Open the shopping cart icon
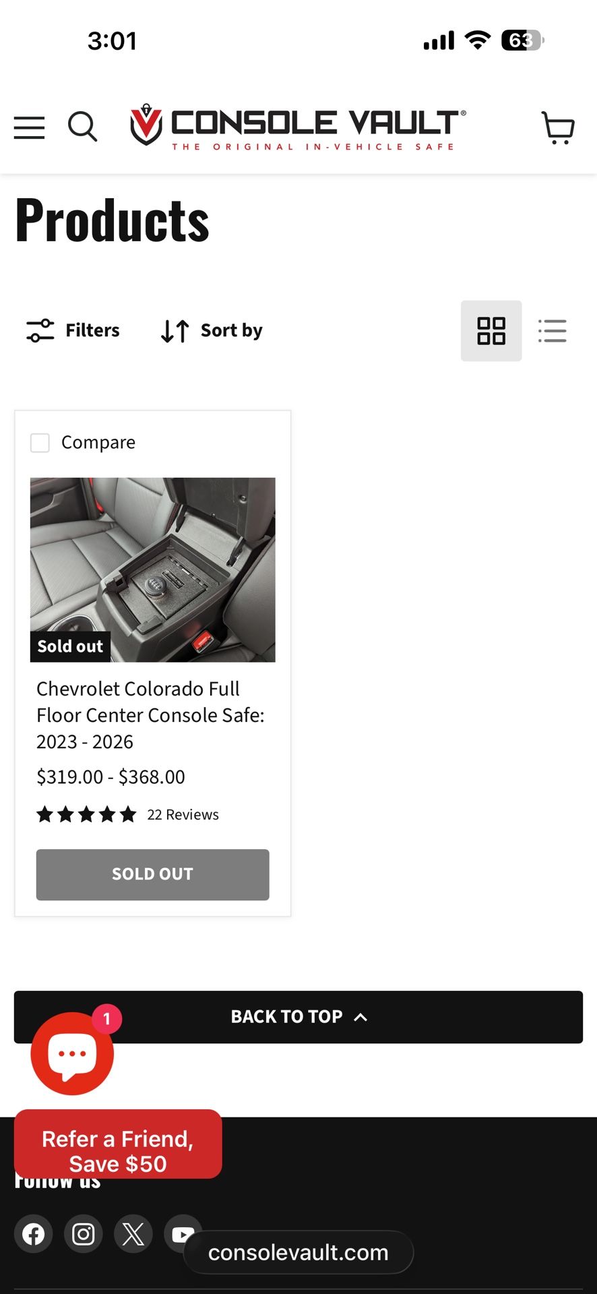The image size is (597, 1294). 558,128
